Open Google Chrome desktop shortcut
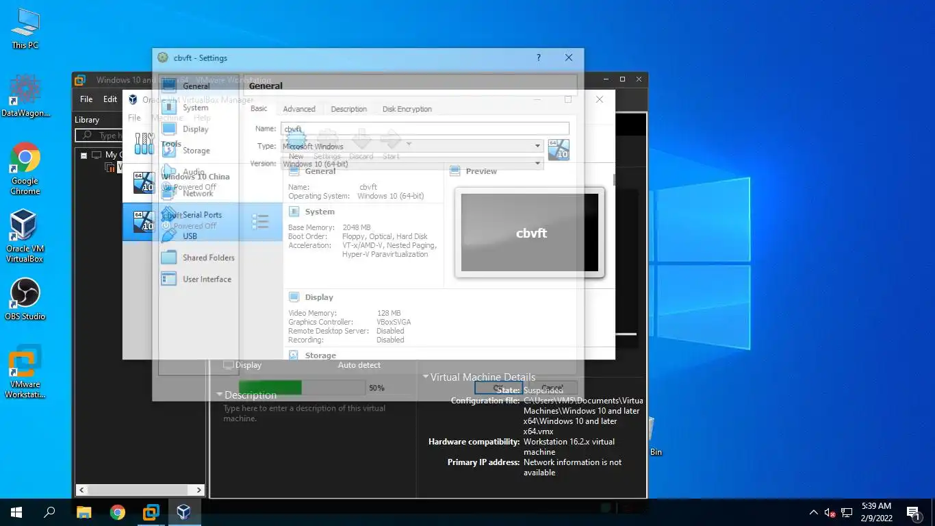This screenshot has width=935, height=526. pos(25,168)
